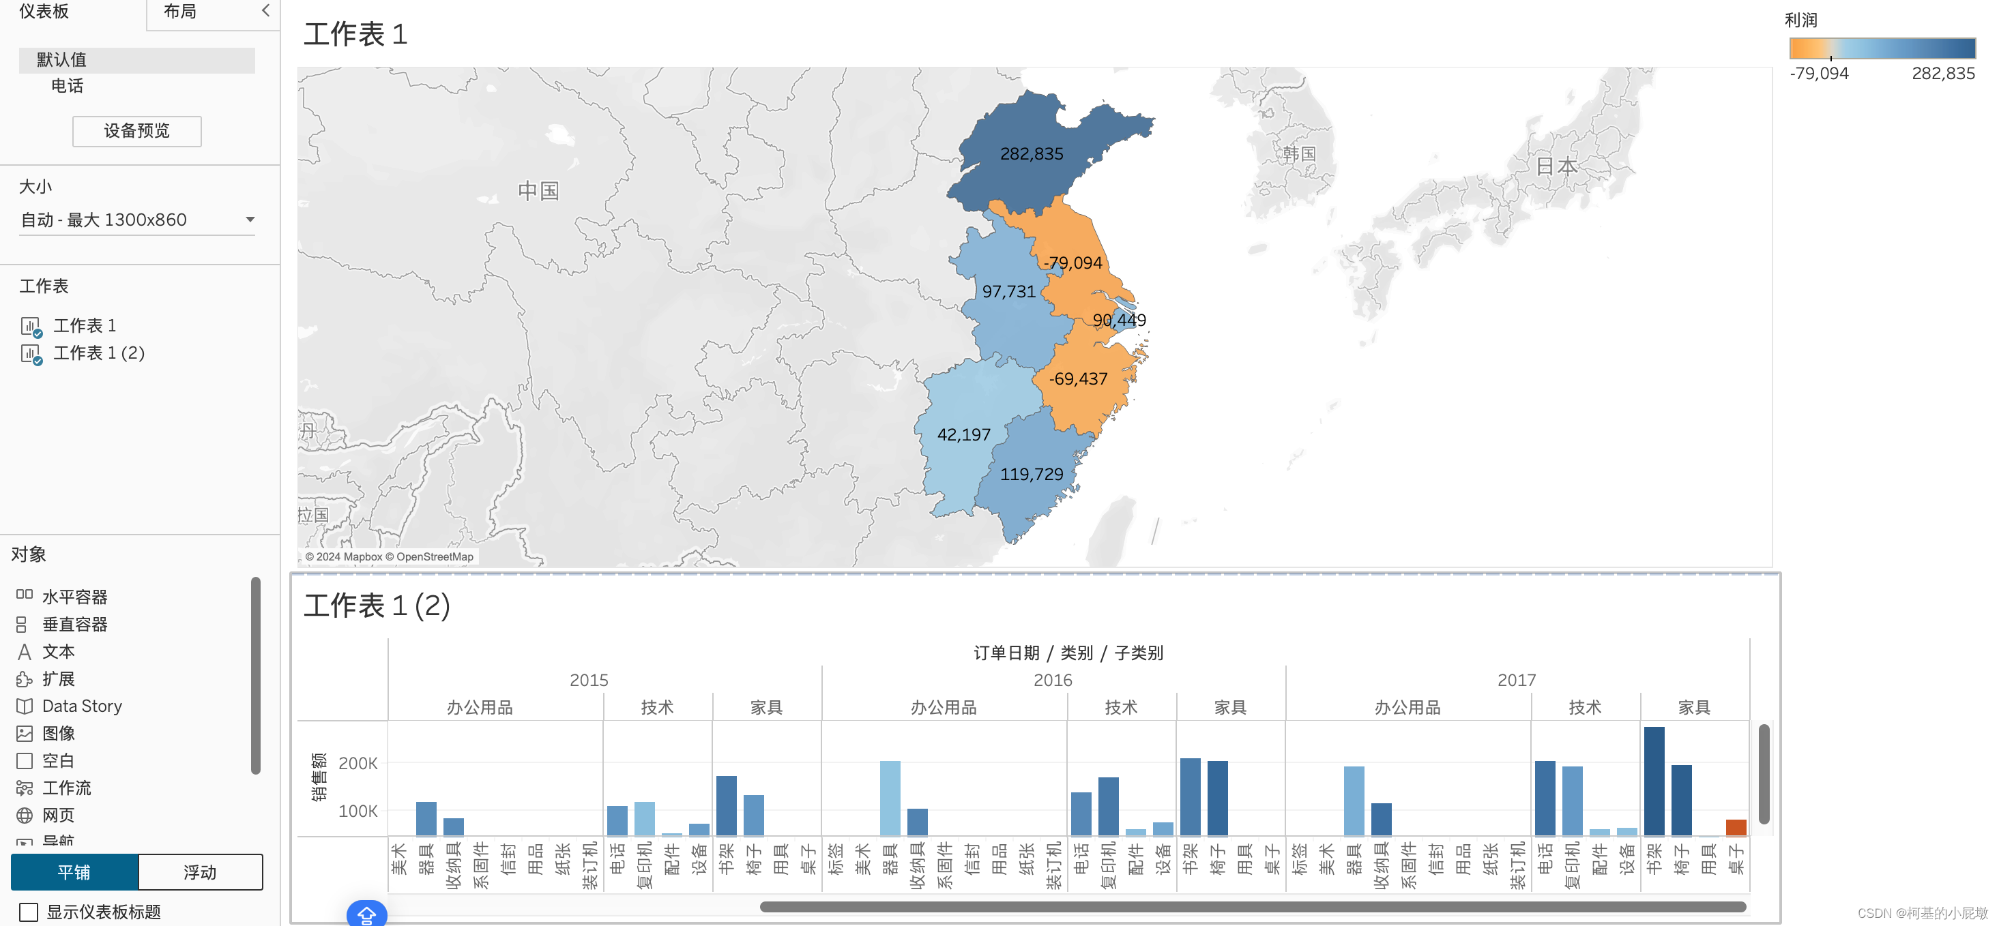The height and width of the screenshot is (926, 1999).
Task: Enable the show dashboard title checkbox
Action: point(29,912)
